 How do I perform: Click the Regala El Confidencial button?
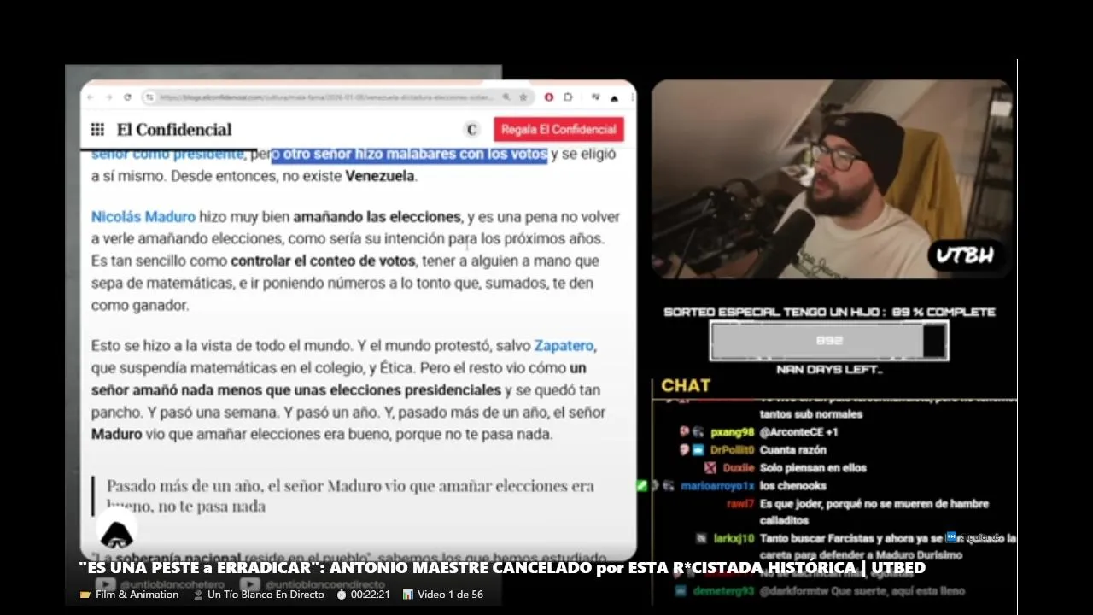pyautogui.click(x=558, y=130)
